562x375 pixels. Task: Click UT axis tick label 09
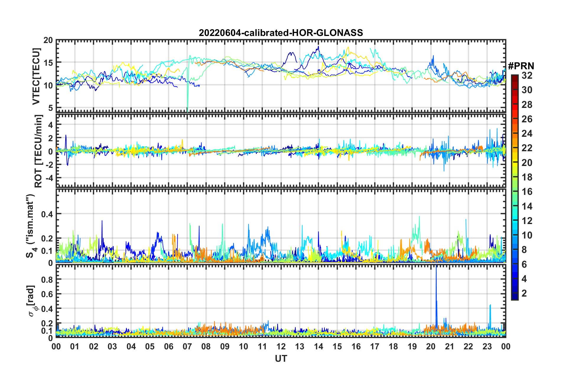[x=225, y=346]
